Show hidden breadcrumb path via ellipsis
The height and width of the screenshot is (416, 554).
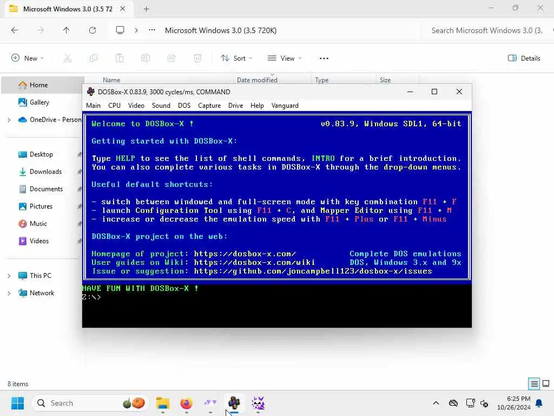click(x=152, y=30)
